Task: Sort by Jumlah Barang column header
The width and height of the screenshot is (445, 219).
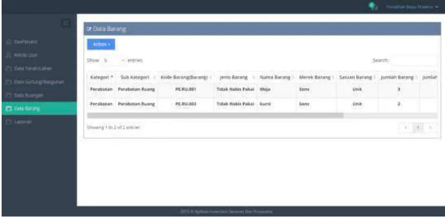Action: pos(399,77)
